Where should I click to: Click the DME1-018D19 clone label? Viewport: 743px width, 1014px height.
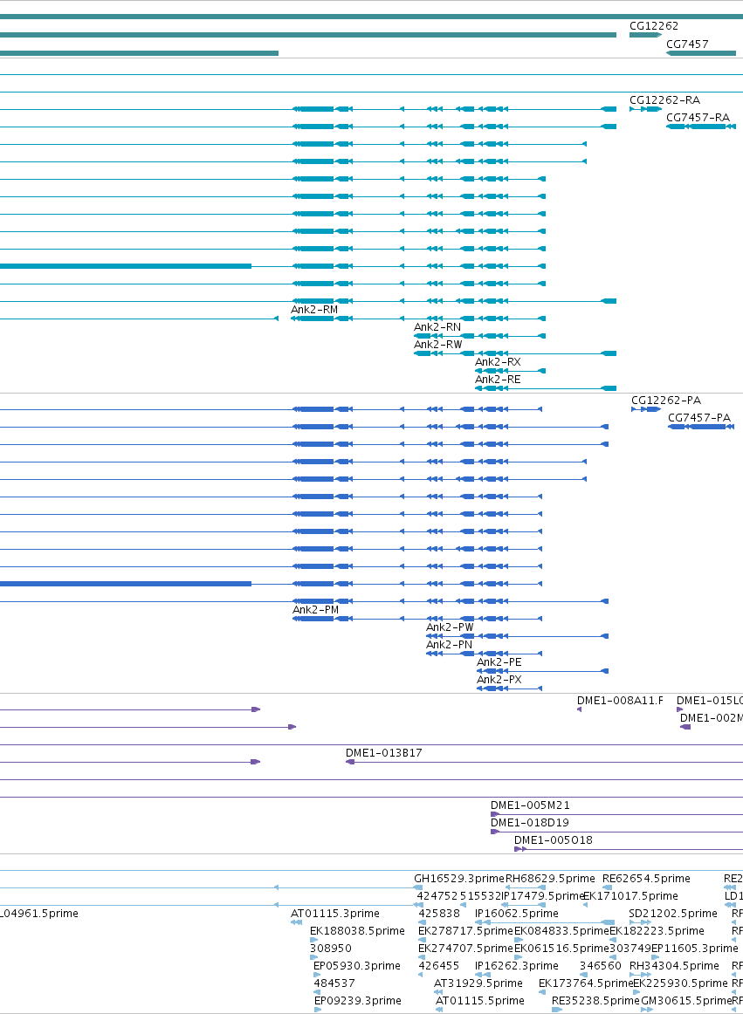tap(530, 823)
